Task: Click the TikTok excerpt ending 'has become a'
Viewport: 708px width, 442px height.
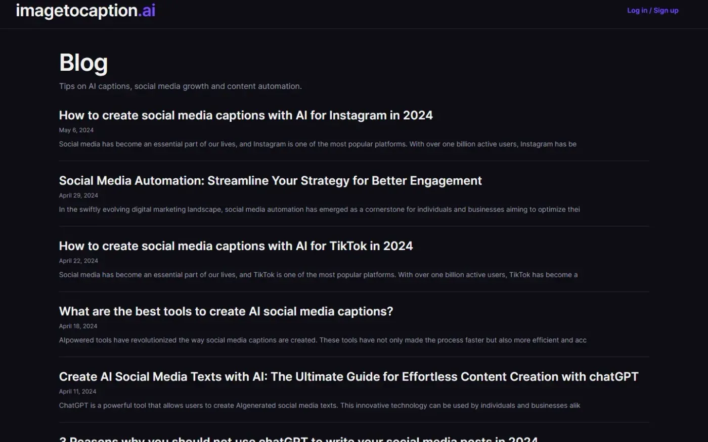Action: [x=318, y=275]
